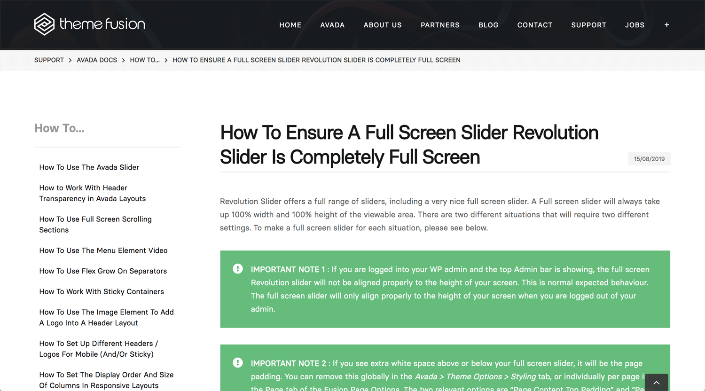
Task: Open the SUPPORT navigation menu item
Action: [x=588, y=25]
